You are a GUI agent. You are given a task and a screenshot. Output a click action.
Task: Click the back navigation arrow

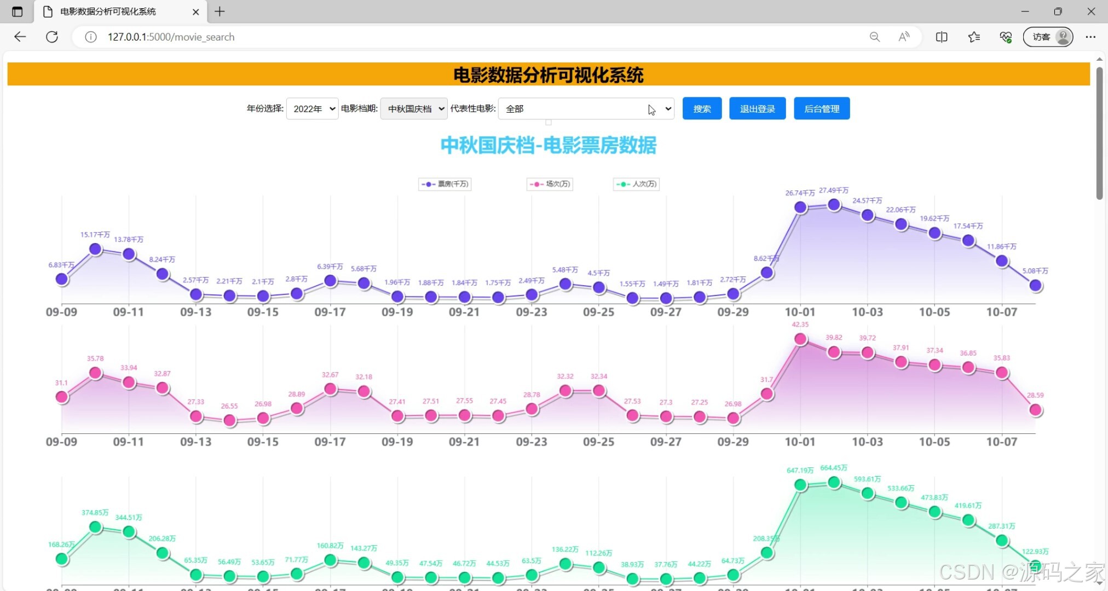pos(20,37)
